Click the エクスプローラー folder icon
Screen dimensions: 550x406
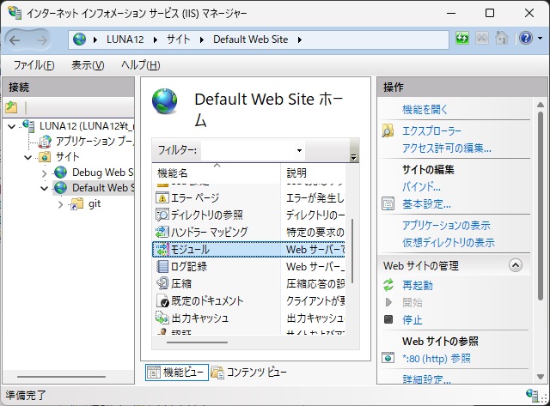tap(388, 130)
